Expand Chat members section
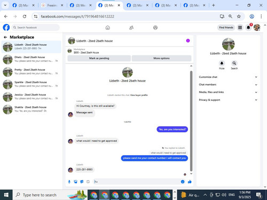Image resolution: width=267 pixels, height=200 pixels. click(228, 85)
